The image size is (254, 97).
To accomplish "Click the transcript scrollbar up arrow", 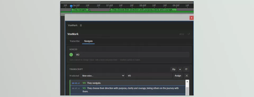I will [x=187, y=82].
